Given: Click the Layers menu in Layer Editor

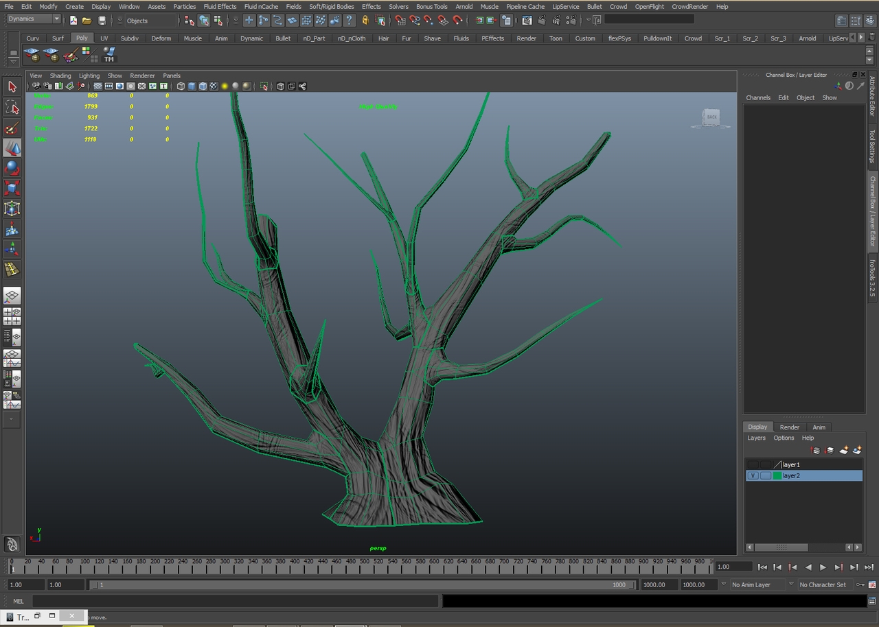Looking at the screenshot, I should [x=756, y=438].
